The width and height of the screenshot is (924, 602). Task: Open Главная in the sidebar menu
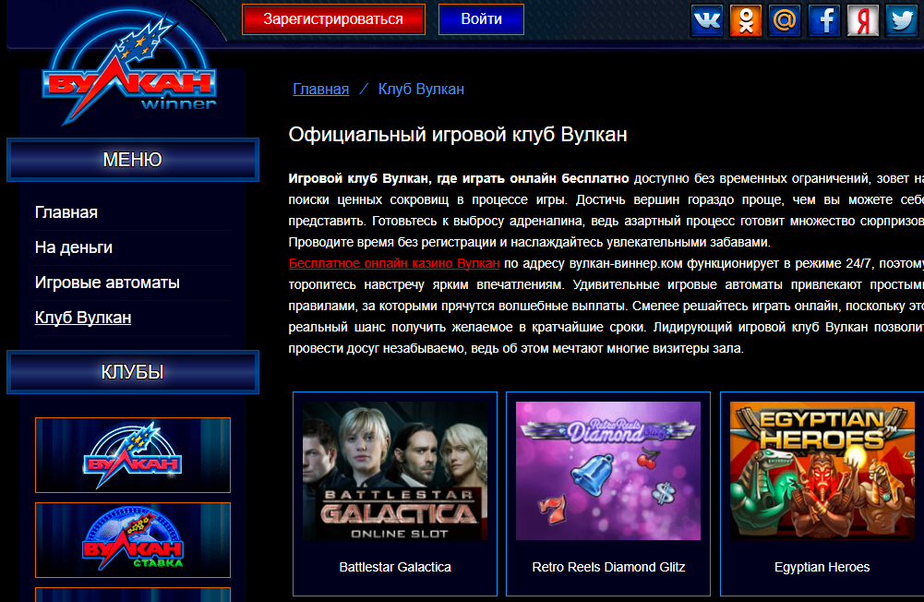[66, 212]
